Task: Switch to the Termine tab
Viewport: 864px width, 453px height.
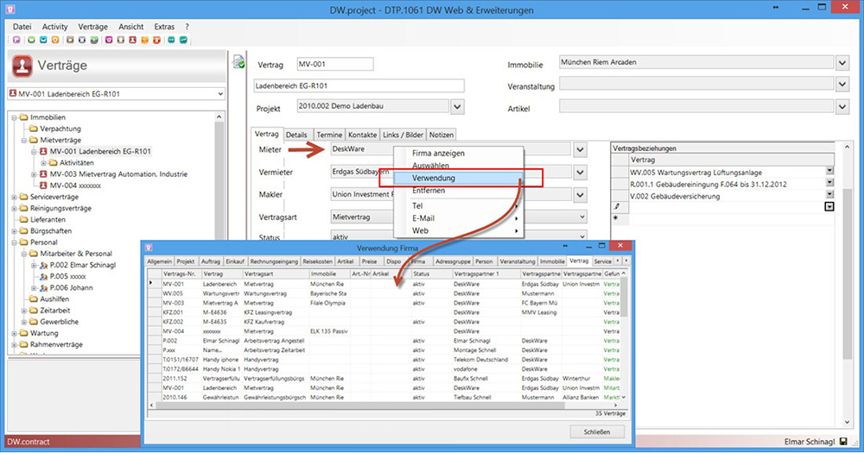Action: [328, 135]
